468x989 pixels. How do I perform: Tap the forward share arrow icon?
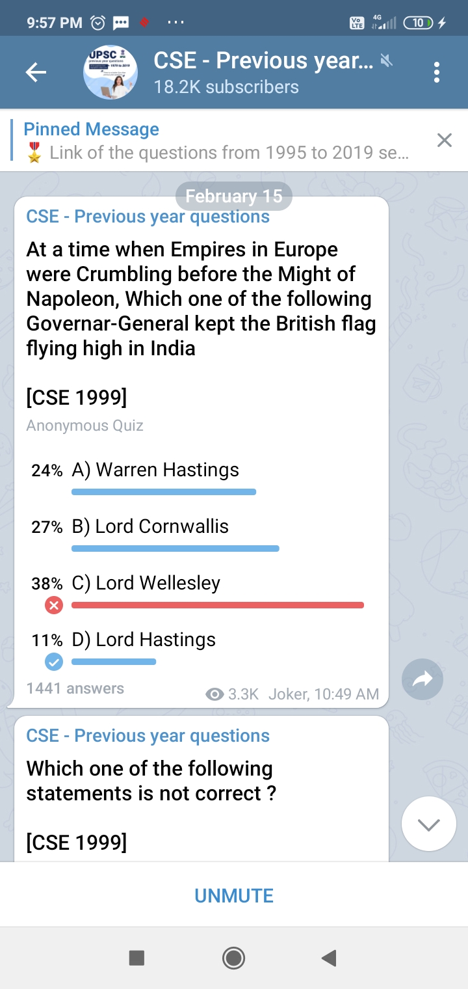tap(422, 680)
